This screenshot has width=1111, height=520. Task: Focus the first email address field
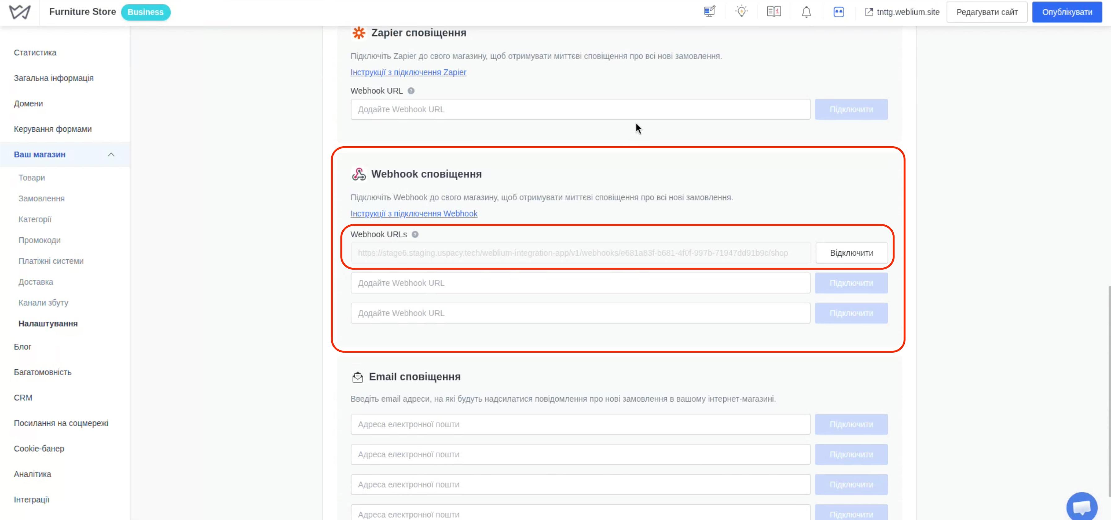580,424
